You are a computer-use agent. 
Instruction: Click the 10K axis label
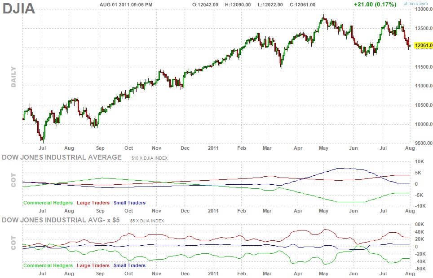pos(420,161)
